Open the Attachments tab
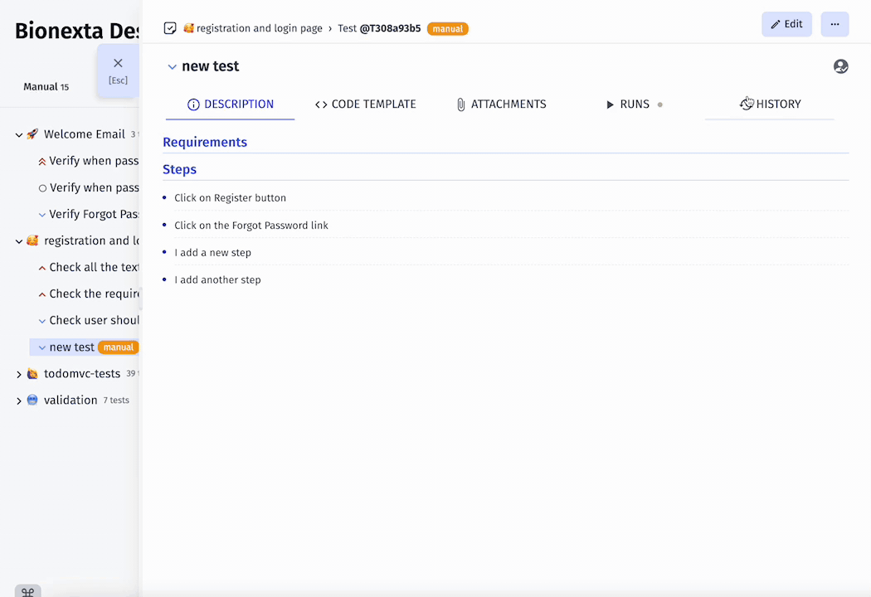The image size is (871, 597). 501,104
